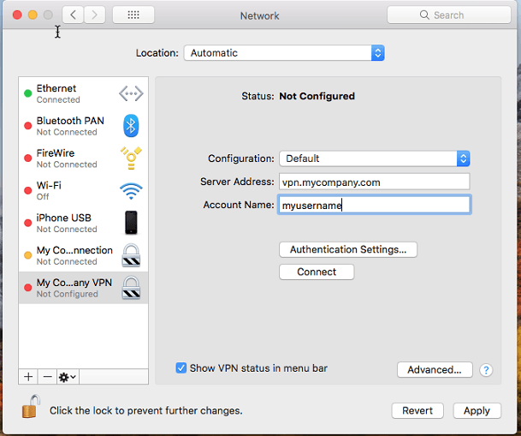Viewport: 521px width, 436px height.
Task: Select the Bluetooth PAN service
Action: (83, 126)
